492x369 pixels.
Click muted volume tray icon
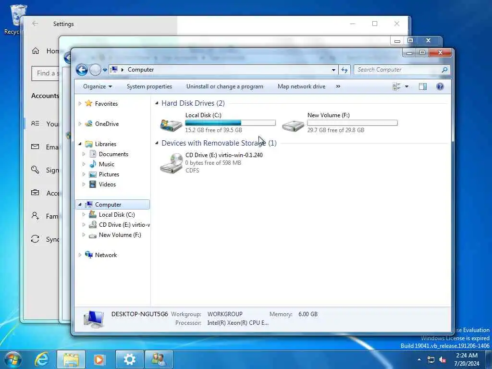[x=443, y=360]
